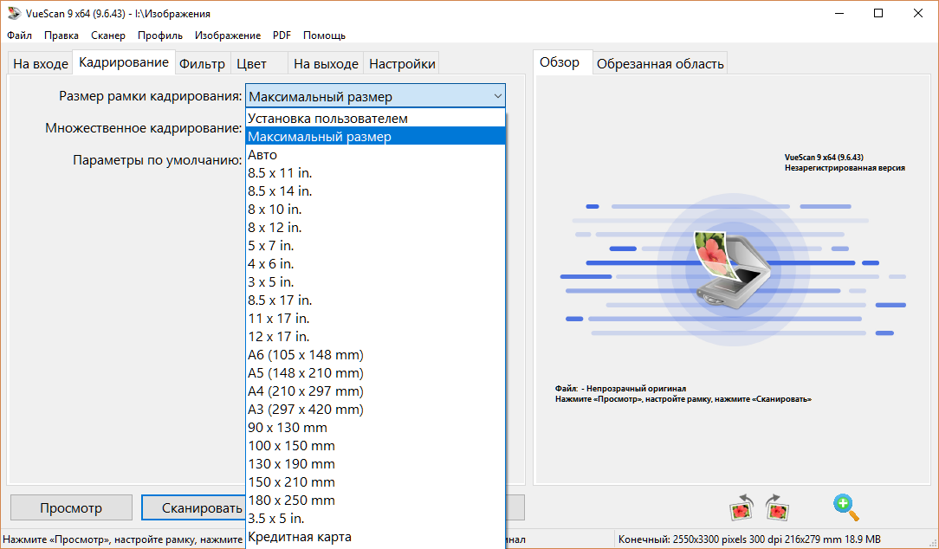Select 11 x 17 in. size

click(x=375, y=318)
